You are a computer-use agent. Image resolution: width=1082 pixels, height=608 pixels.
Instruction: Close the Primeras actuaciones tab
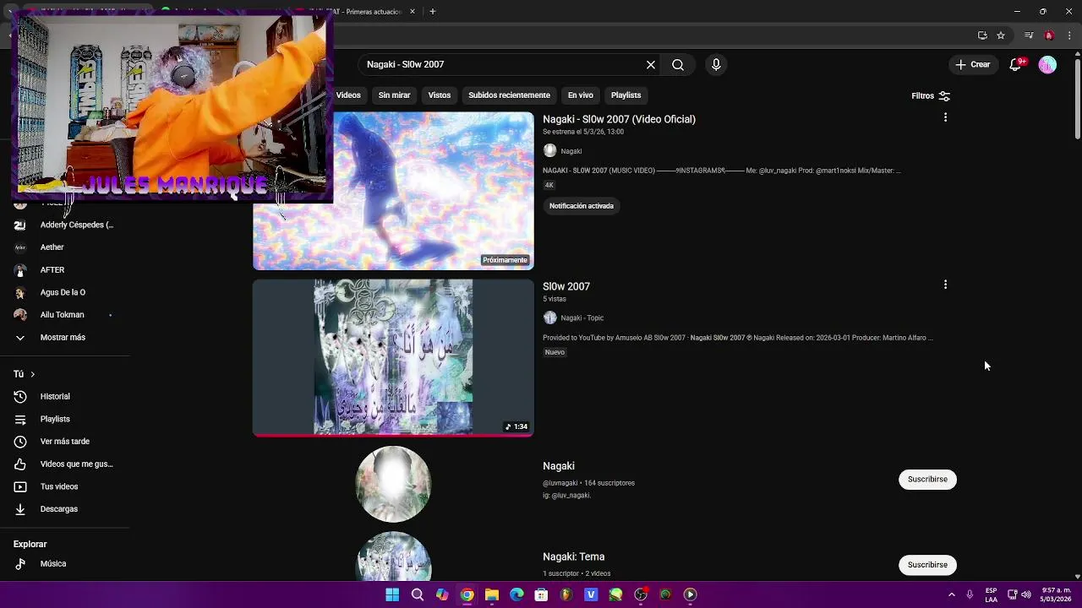click(413, 12)
